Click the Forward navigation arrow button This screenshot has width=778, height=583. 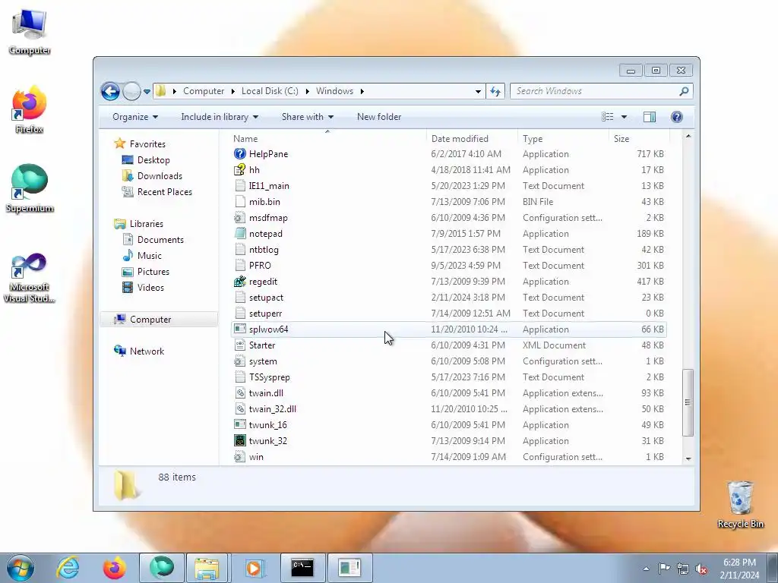[131, 91]
